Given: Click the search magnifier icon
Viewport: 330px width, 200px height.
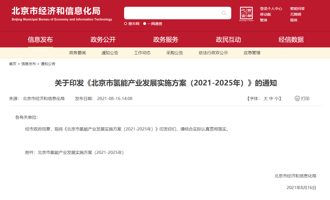Looking at the screenshot, I should [x=224, y=13].
